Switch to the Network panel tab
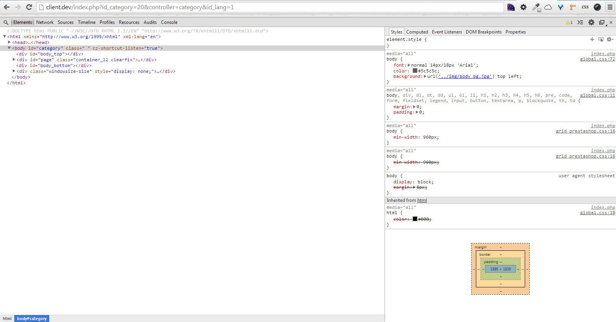Viewport: 616px width, 322px height. (x=45, y=22)
